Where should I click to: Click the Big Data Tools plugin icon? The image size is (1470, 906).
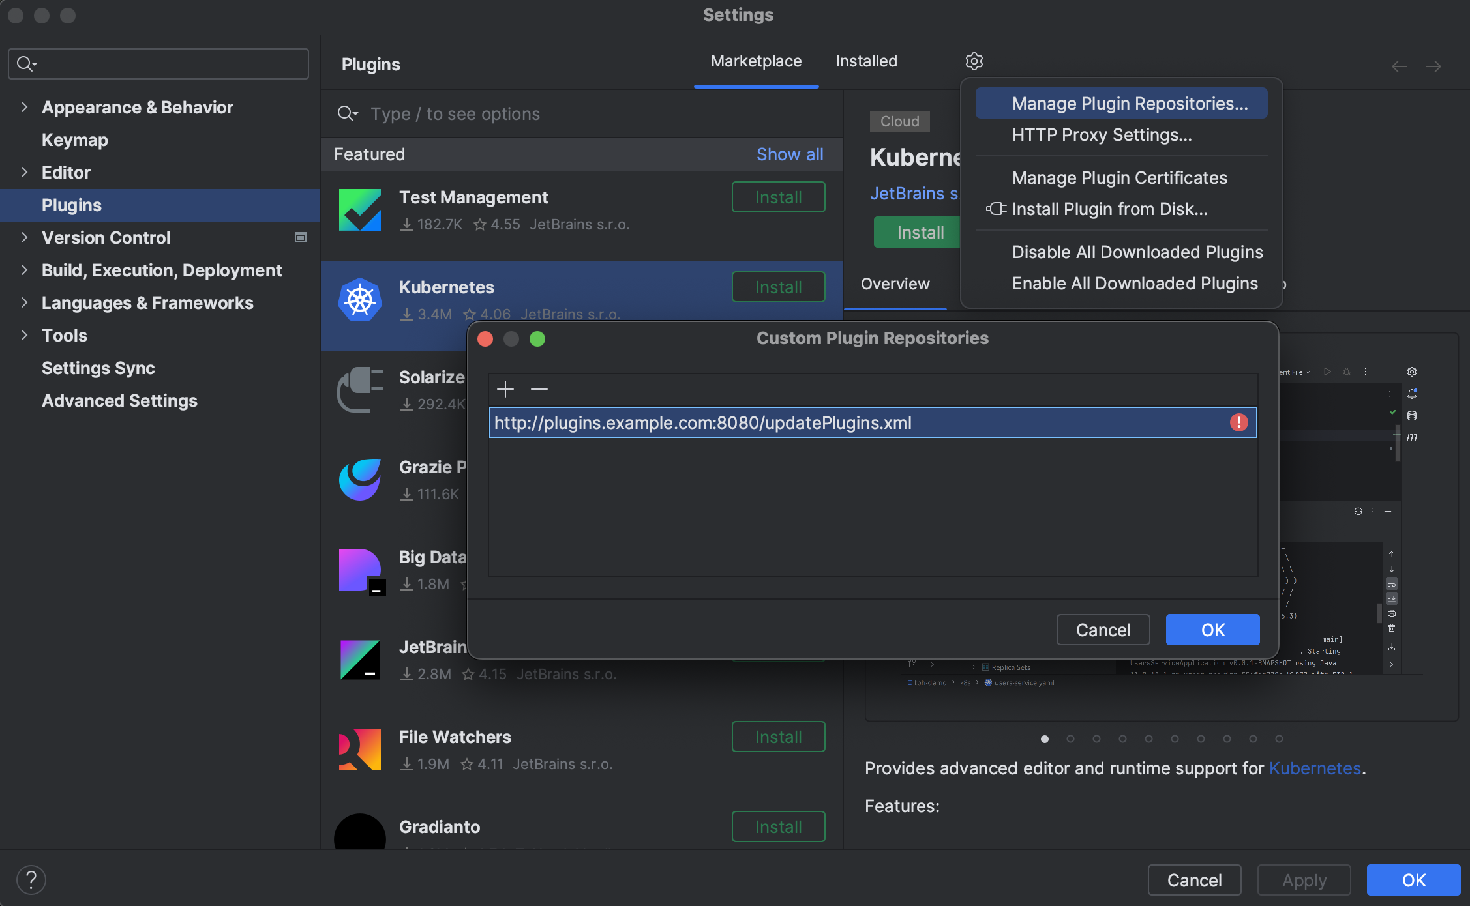359,570
